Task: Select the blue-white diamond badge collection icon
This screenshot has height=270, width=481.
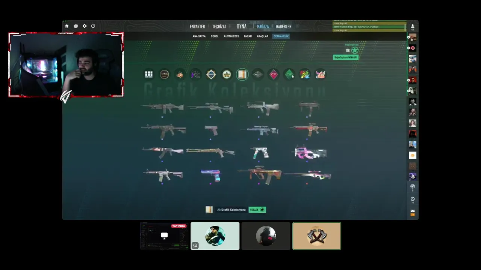Action: point(211,74)
